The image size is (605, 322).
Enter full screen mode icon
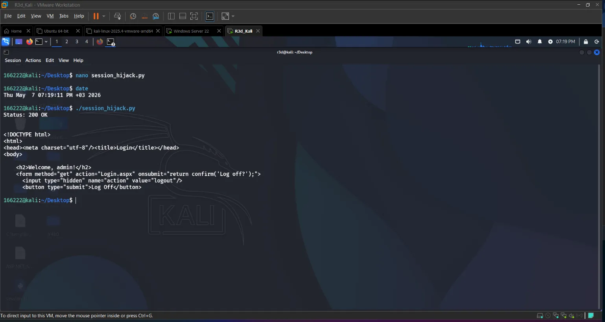click(x=194, y=16)
